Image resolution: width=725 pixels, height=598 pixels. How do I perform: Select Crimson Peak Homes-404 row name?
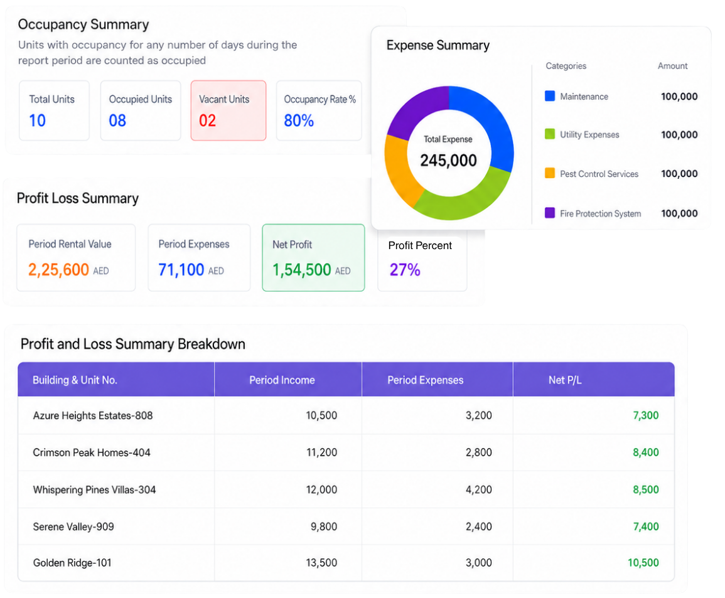[x=92, y=452]
